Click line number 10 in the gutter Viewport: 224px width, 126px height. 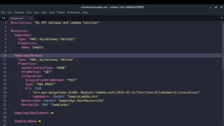[x=5, y=56]
